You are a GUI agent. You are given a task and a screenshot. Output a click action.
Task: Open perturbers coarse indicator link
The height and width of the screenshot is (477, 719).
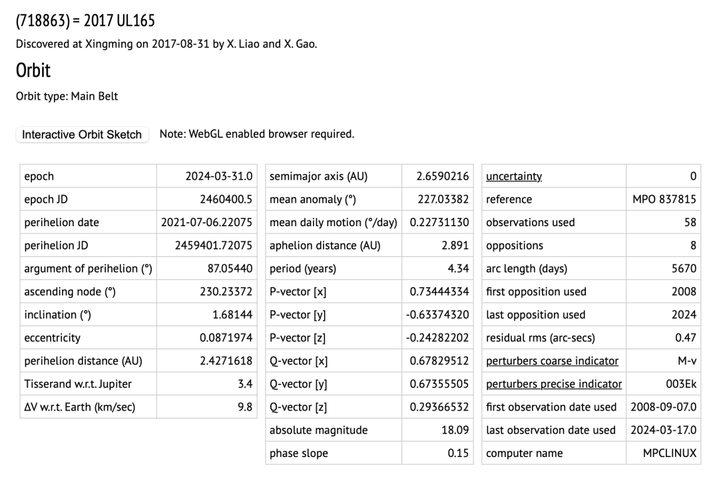point(552,361)
